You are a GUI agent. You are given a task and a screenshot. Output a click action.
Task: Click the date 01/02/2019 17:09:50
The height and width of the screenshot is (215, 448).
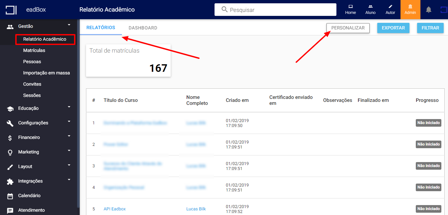[x=237, y=123]
